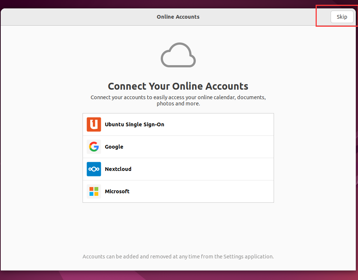358x280 pixels.
Task: Click the Microsoft four-square logo icon
Action: (x=94, y=191)
